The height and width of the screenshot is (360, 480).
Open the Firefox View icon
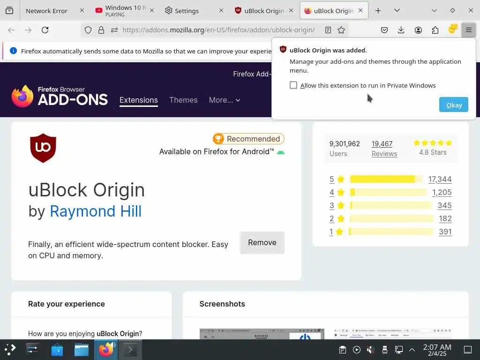[x=9, y=11]
